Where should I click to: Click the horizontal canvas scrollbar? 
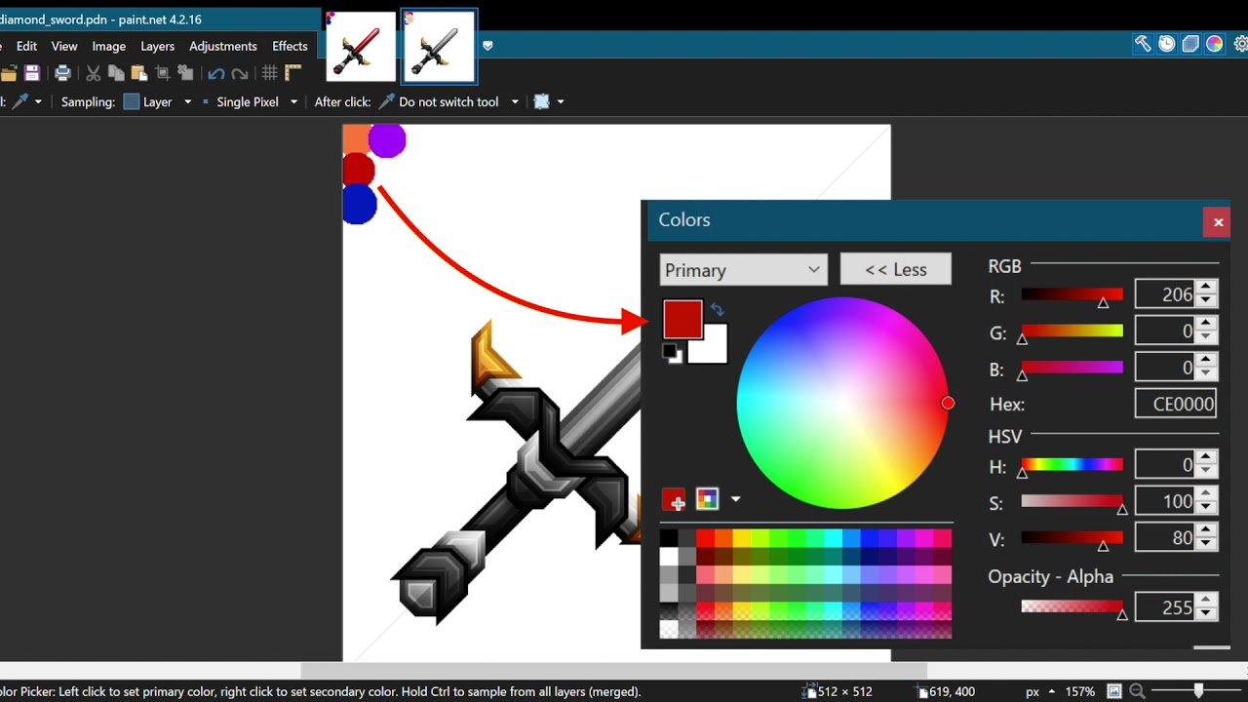point(613,671)
